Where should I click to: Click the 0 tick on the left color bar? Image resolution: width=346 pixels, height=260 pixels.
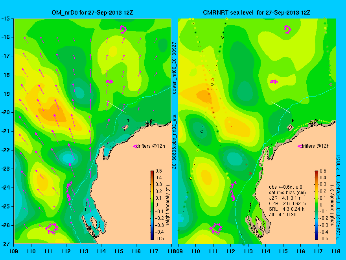(156, 205)
